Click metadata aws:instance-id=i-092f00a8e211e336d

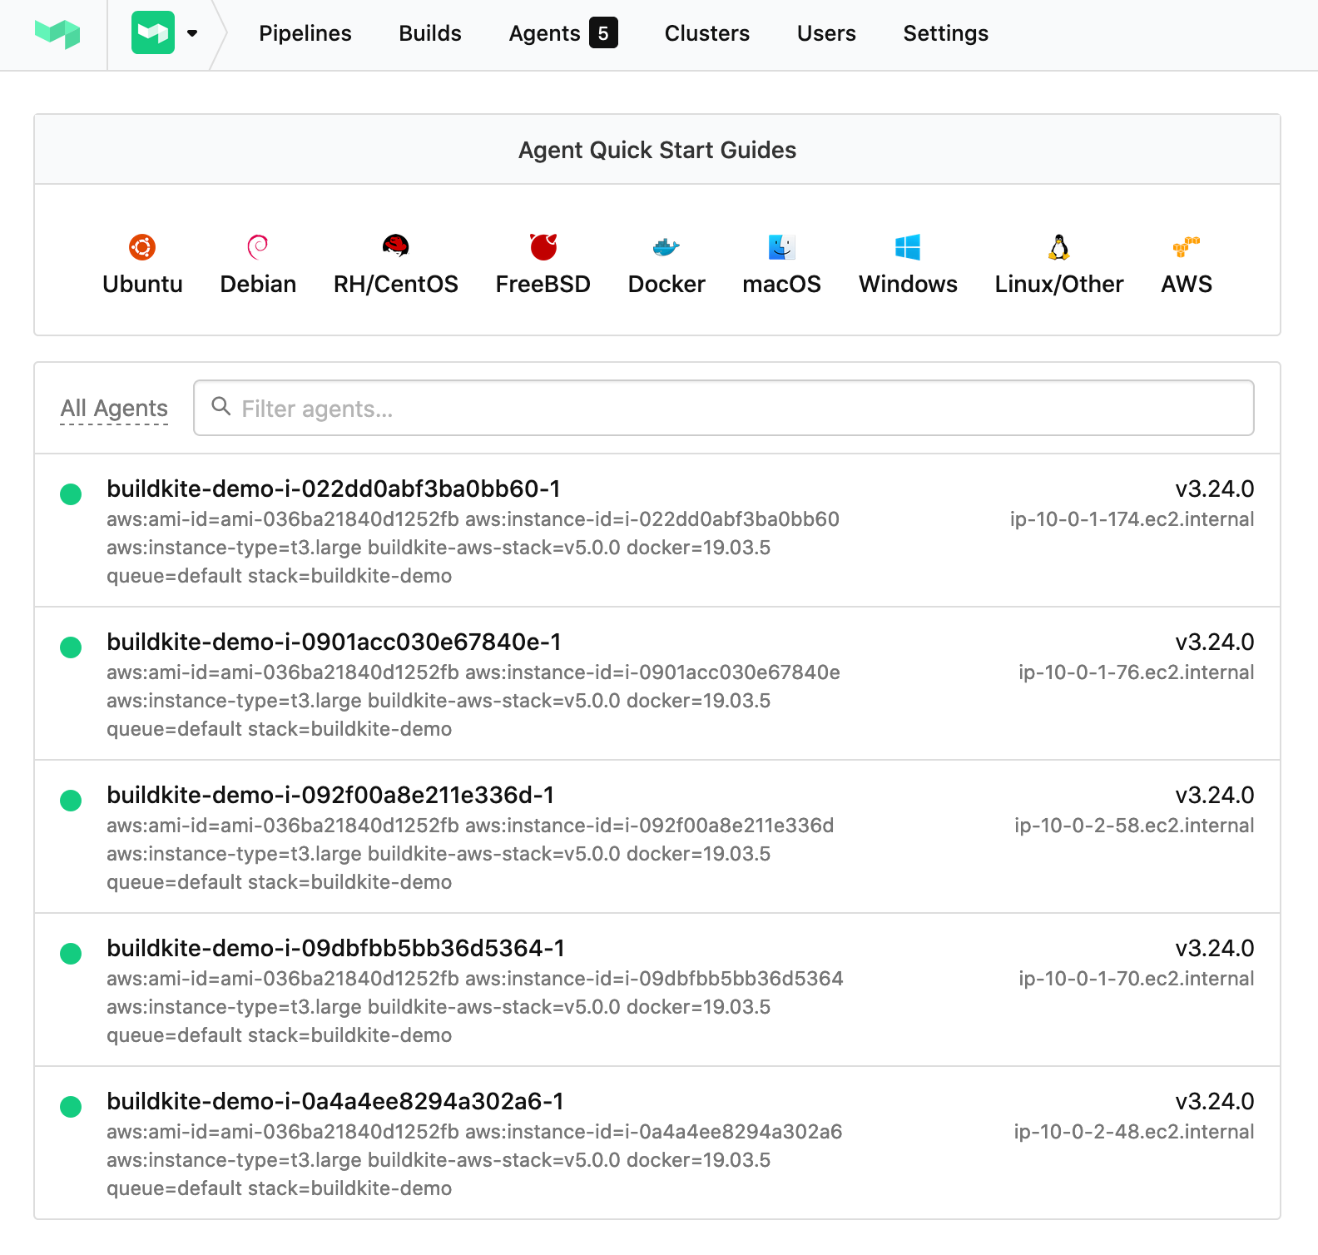pos(650,826)
